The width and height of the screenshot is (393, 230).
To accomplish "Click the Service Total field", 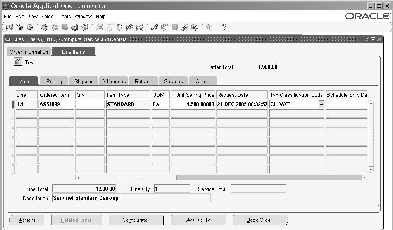I will click(258, 189).
